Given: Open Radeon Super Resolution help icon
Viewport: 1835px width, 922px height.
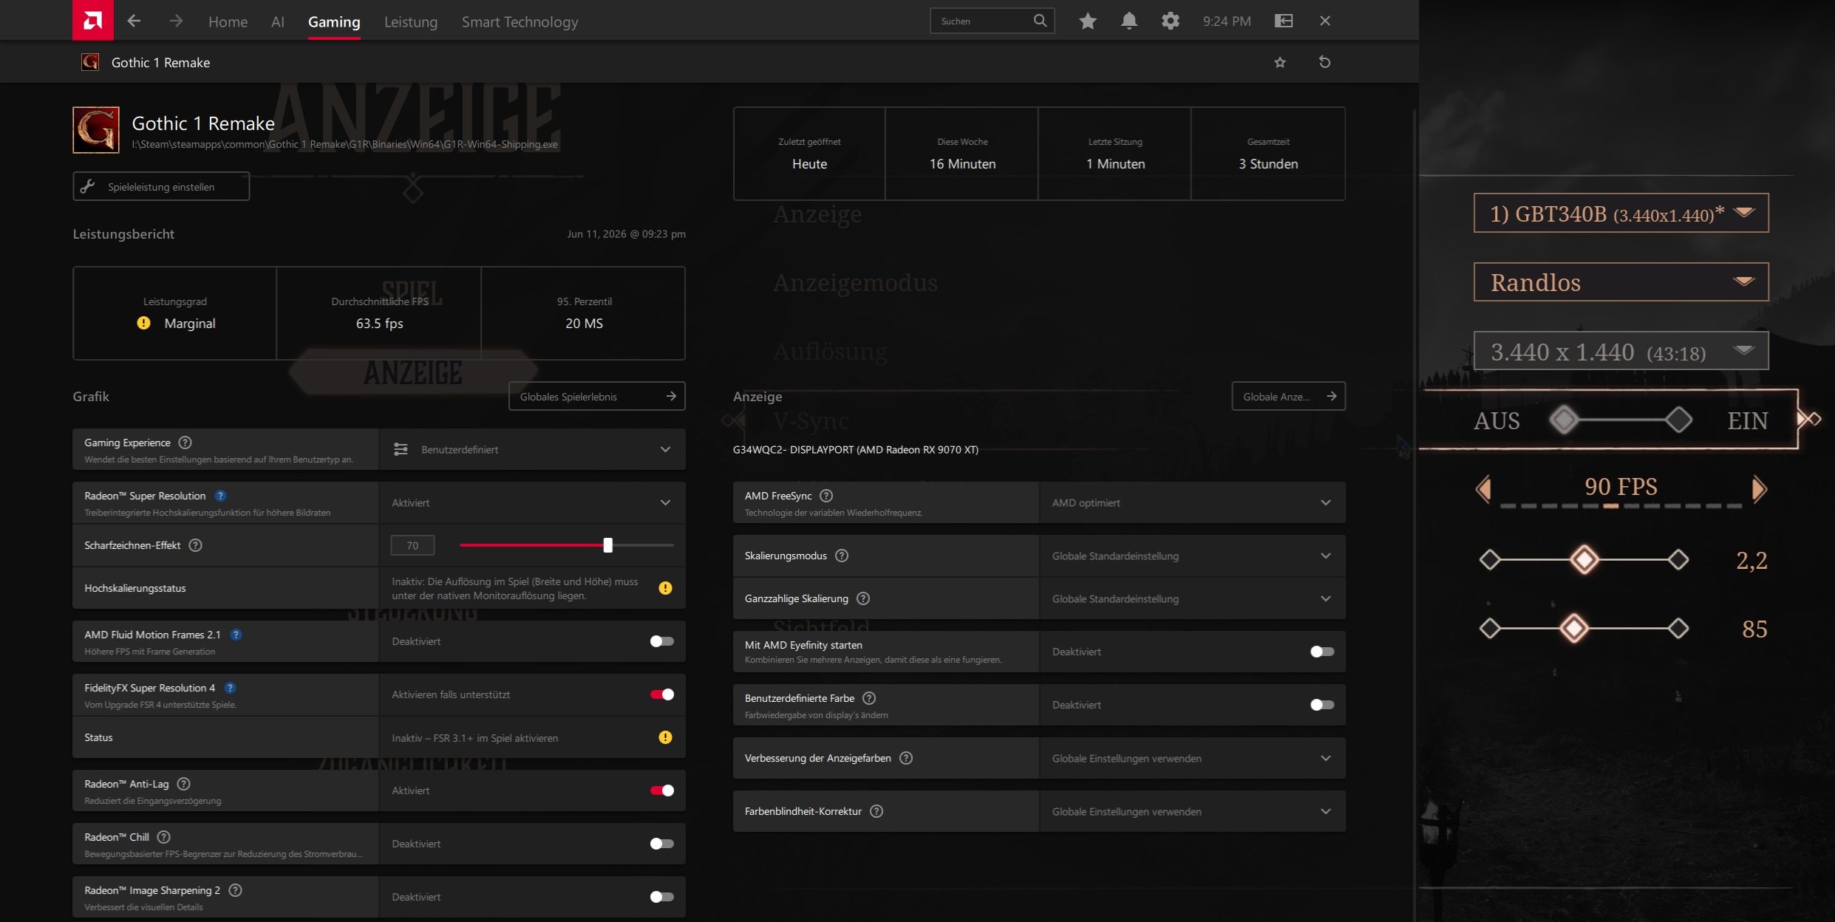Looking at the screenshot, I should coord(220,496).
